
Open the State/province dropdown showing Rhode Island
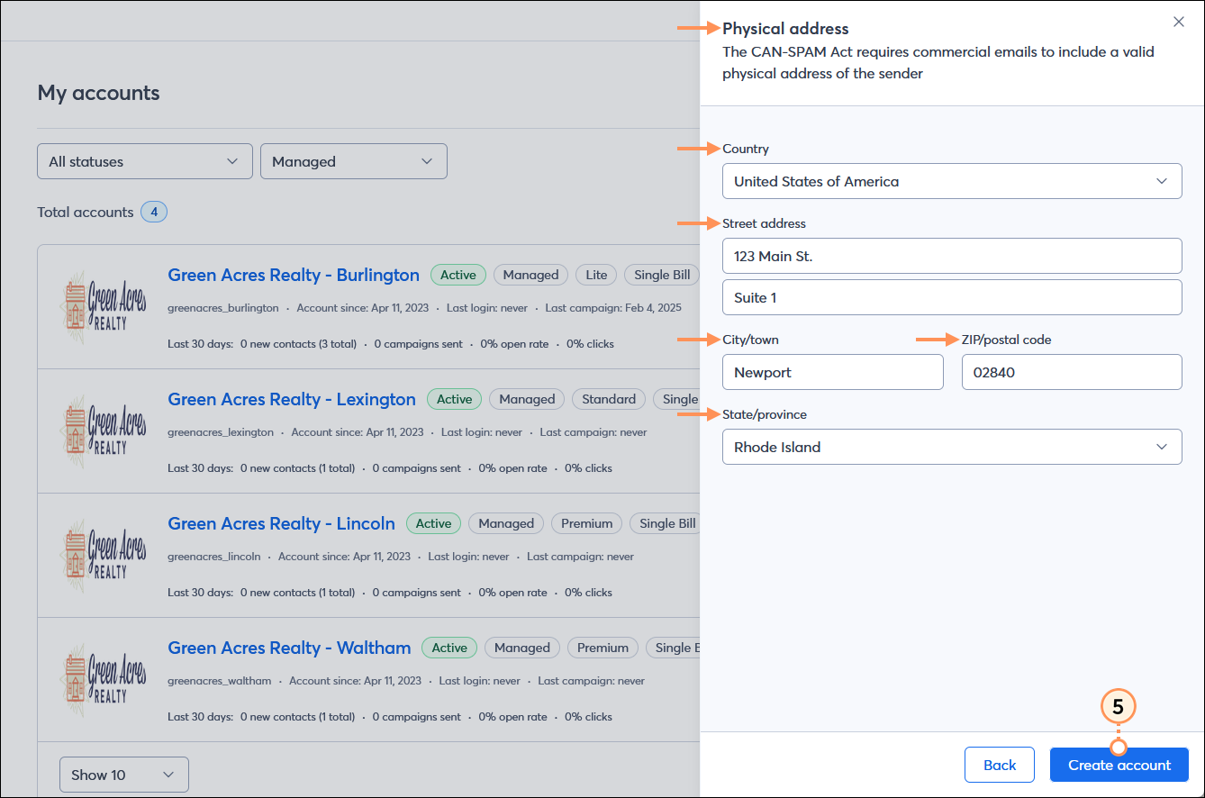(952, 447)
